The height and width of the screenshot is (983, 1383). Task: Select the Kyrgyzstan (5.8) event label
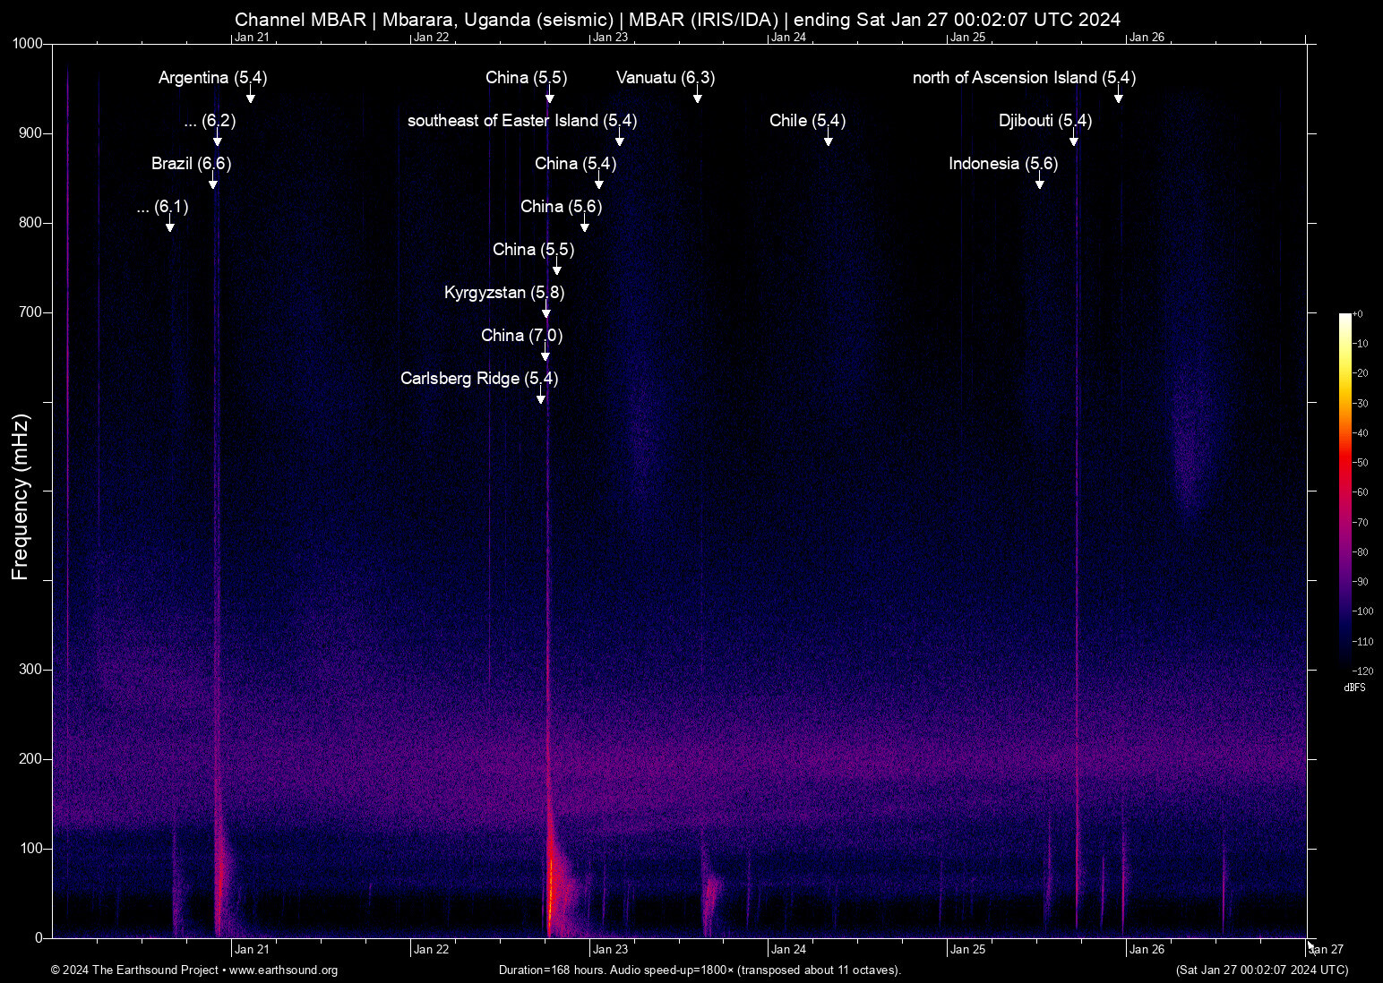coord(504,293)
